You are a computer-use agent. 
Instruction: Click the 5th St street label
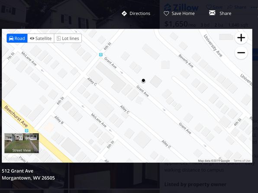click(x=110, y=145)
